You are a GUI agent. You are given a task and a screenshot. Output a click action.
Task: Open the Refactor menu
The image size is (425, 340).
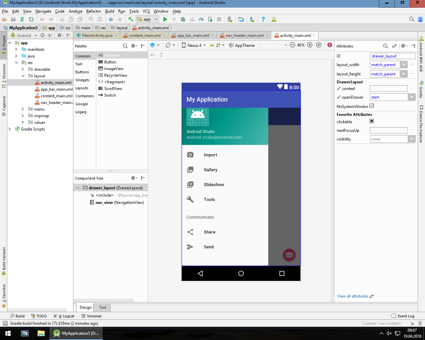point(93,11)
